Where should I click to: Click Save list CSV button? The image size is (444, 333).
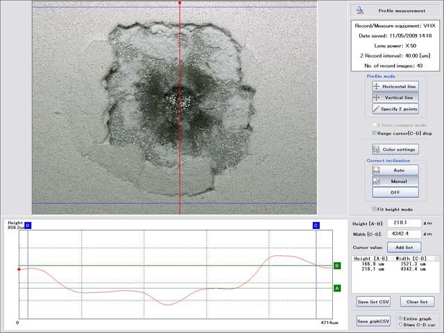click(x=373, y=302)
